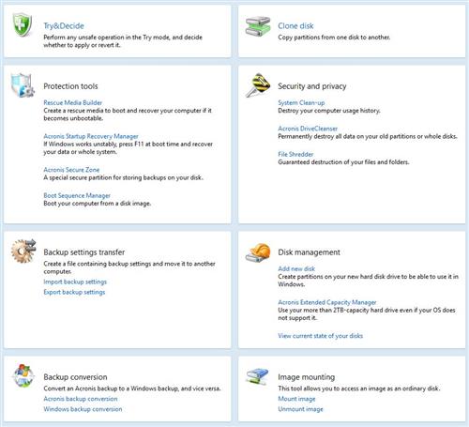Select Export backup settings
469x427 pixels.
coord(74,292)
